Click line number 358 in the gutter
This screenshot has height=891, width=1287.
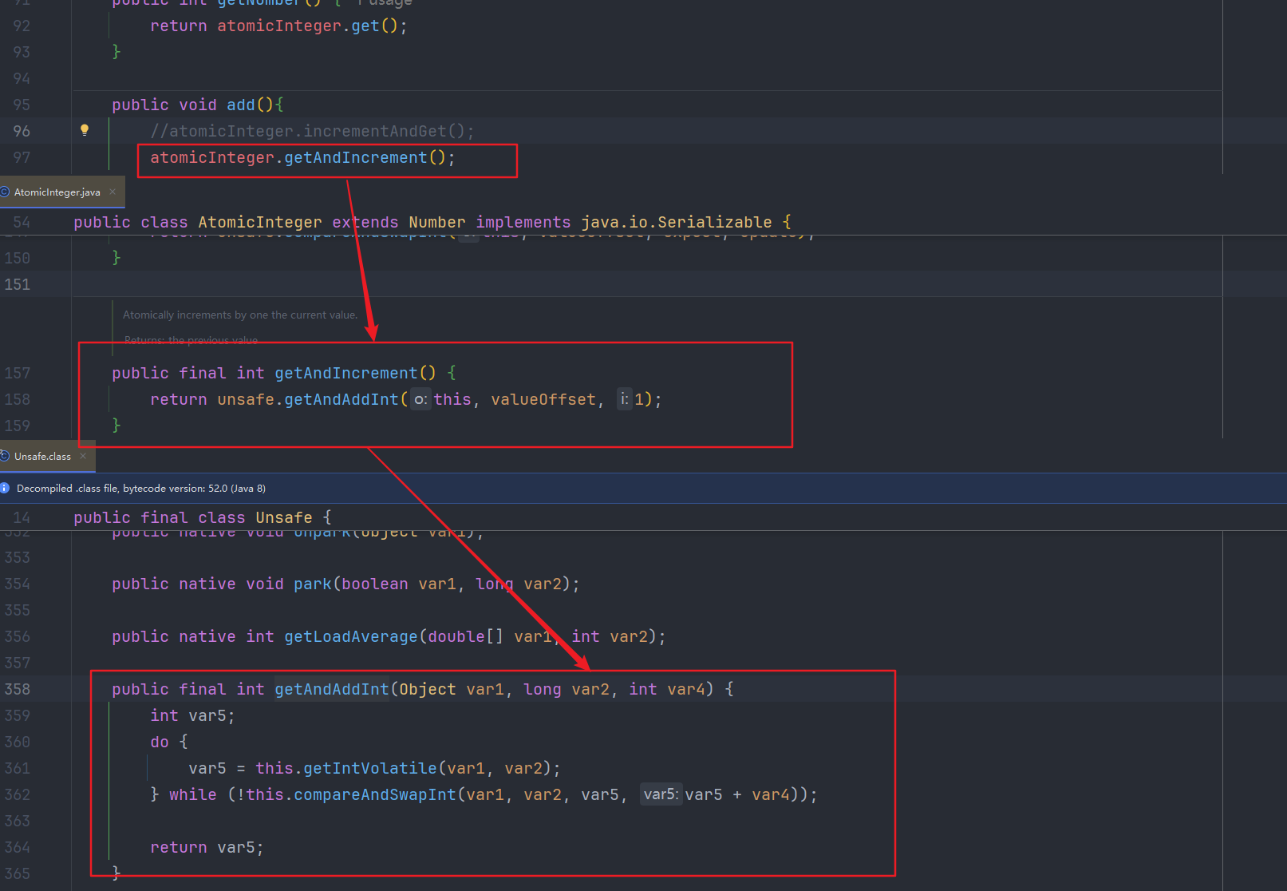(x=18, y=689)
